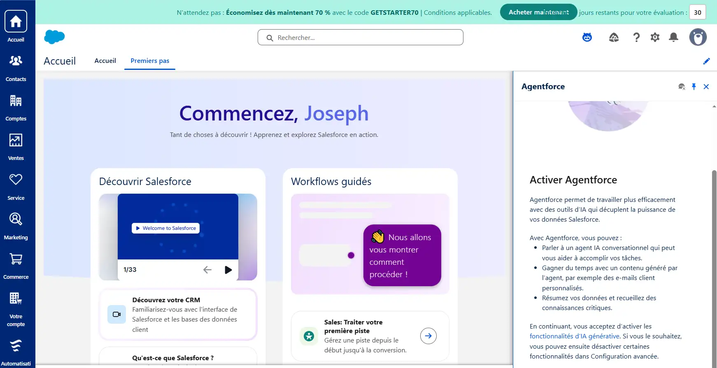Screen dimensions: 717x368
Task: Open the Agentforce Astro icon in header
Action: pyautogui.click(x=587, y=37)
